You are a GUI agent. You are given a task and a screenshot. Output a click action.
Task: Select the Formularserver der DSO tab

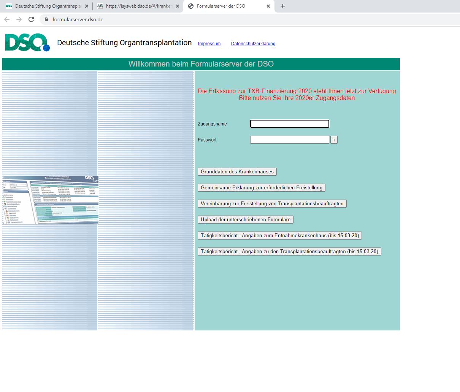tap(228, 6)
